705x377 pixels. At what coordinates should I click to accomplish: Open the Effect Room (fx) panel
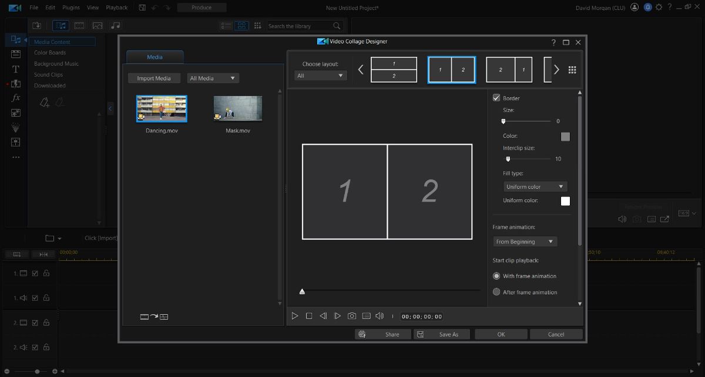coord(15,97)
